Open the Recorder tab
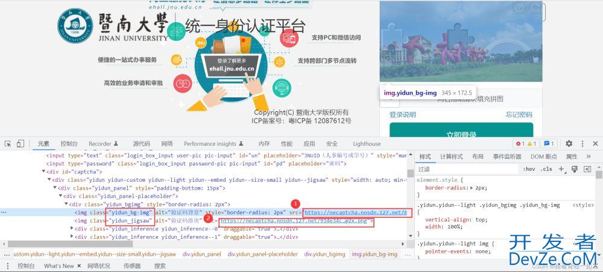 (x=104, y=143)
